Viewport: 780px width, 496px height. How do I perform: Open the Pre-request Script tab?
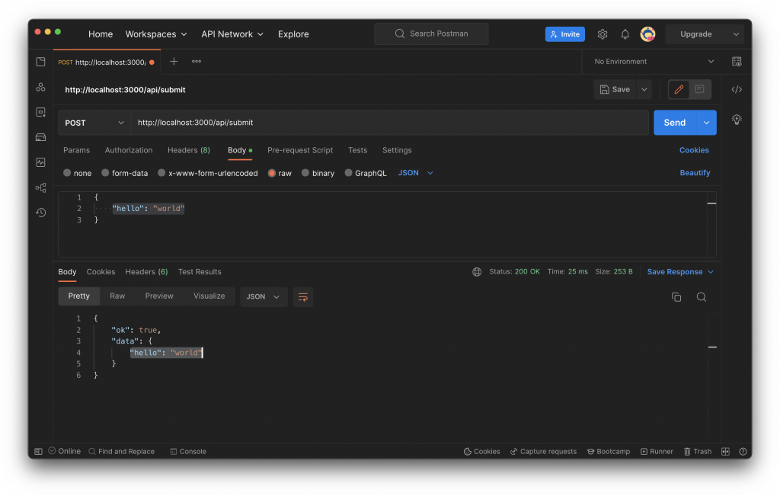(x=300, y=150)
